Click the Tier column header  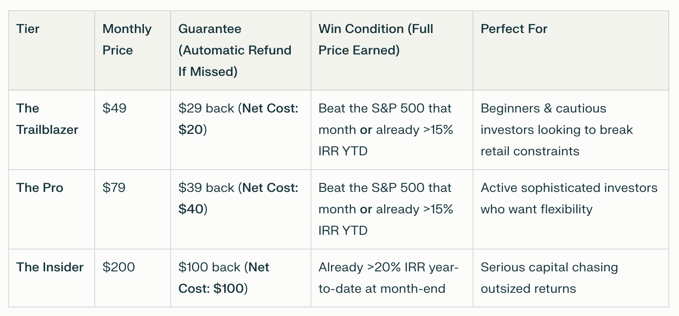click(x=28, y=29)
